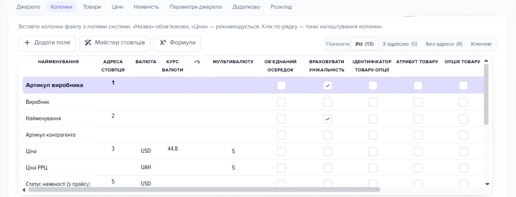Check Атрибут товару for Ціна РРЦ row
516x197 pixels.
point(418,168)
